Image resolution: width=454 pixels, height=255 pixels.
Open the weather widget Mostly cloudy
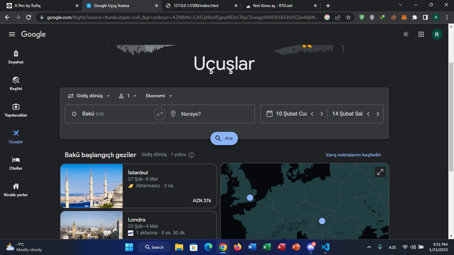[x=24, y=247]
